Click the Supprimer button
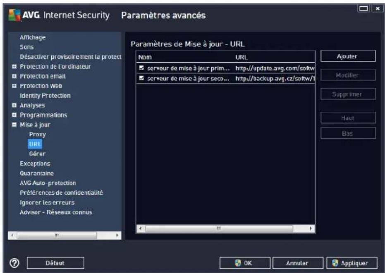 348,94
